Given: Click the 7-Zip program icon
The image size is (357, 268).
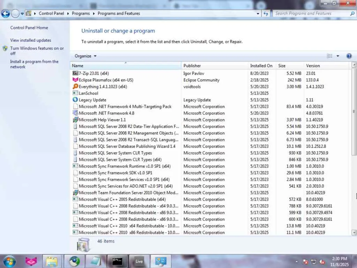Looking at the screenshot, I should click(75, 73).
